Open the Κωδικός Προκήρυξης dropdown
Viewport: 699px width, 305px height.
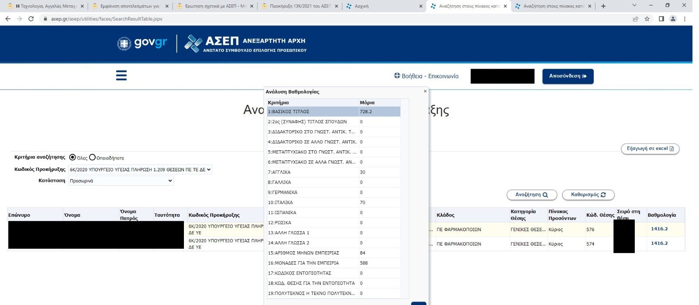click(x=140, y=170)
